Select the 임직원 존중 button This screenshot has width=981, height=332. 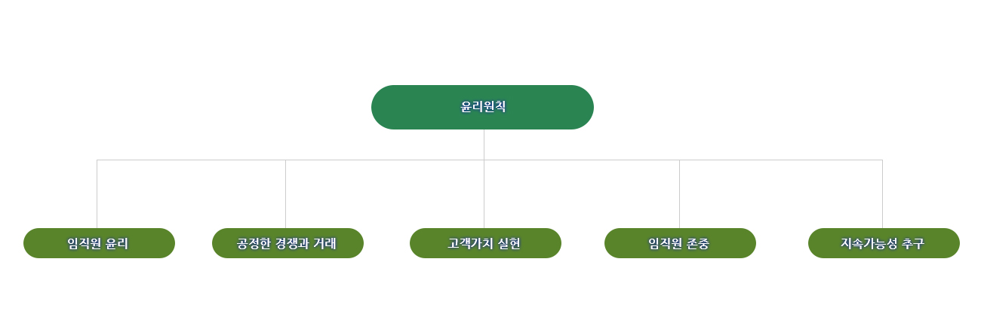tap(680, 243)
